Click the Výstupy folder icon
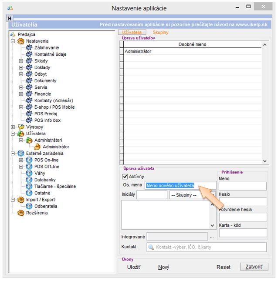Image resolution: width=278 pixels, height=281 pixels. point(20,127)
